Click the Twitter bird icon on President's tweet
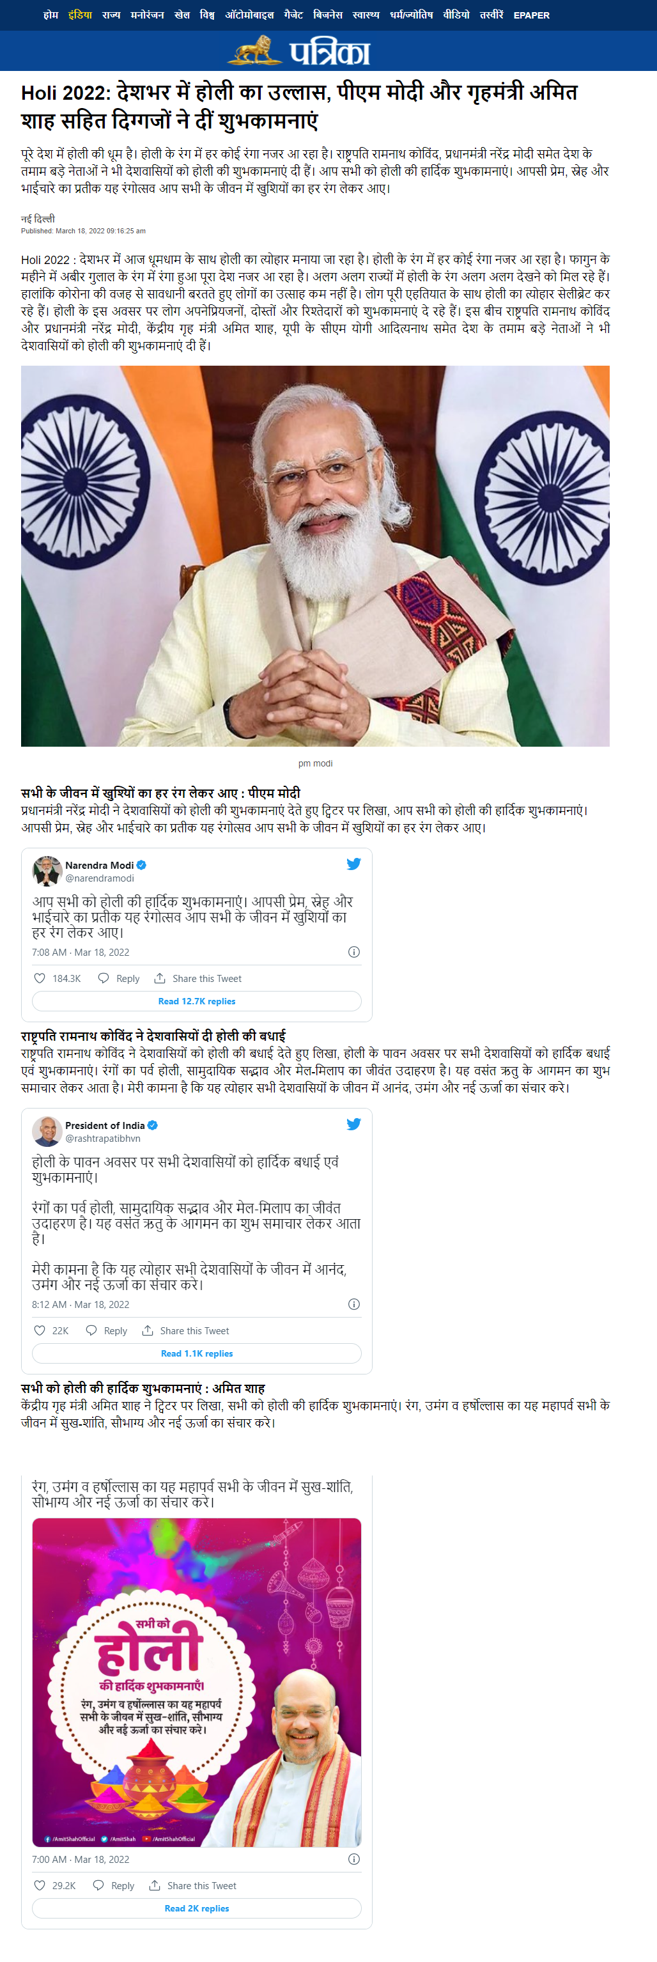Image resolution: width=657 pixels, height=1962 pixels. [353, 1124]
